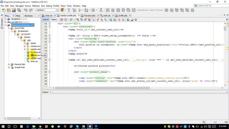Switch editor to Source view
Image resolution: width=229 pixels, height=129 pixels.
coord(46,19)
